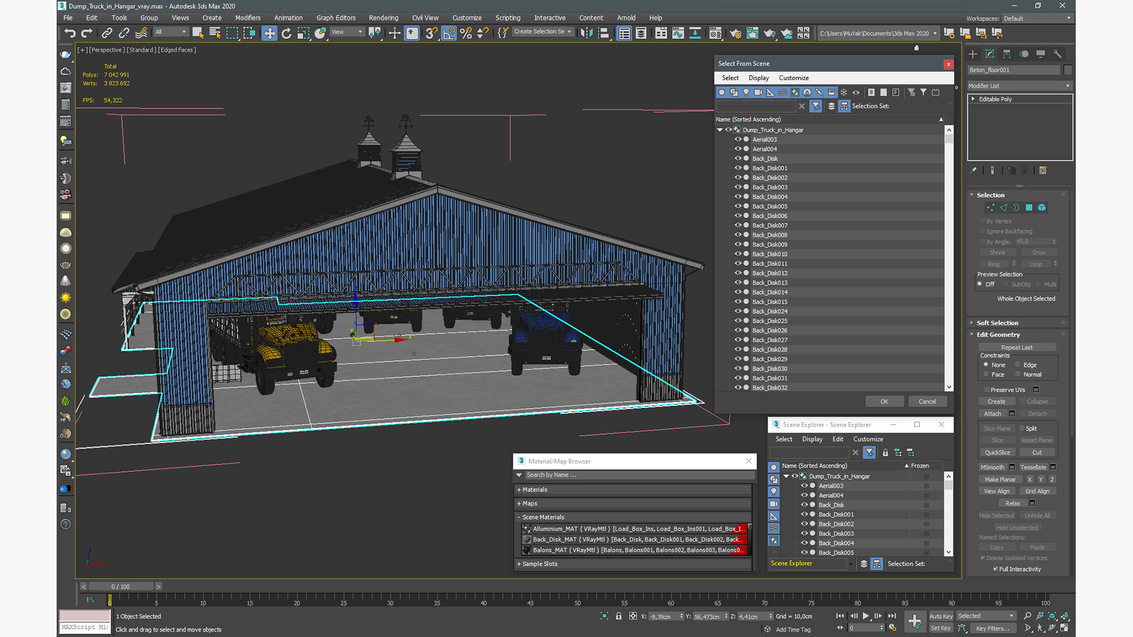Toggle the Angle Snap icon
Screen dimensions: 1133x637
(x=448, y=33)
